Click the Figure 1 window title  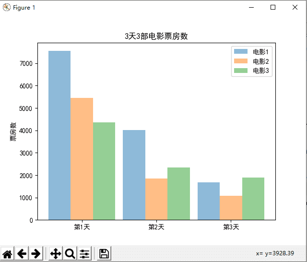coord(24,8)
